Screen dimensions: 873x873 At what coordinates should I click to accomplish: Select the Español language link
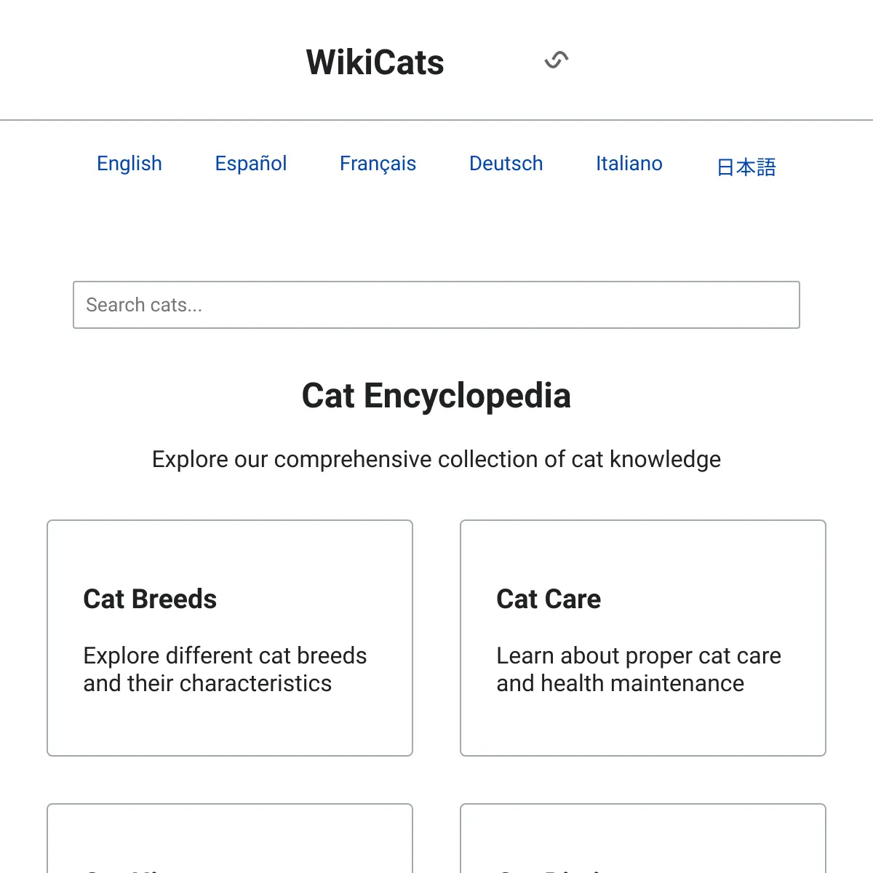point(251,164)
